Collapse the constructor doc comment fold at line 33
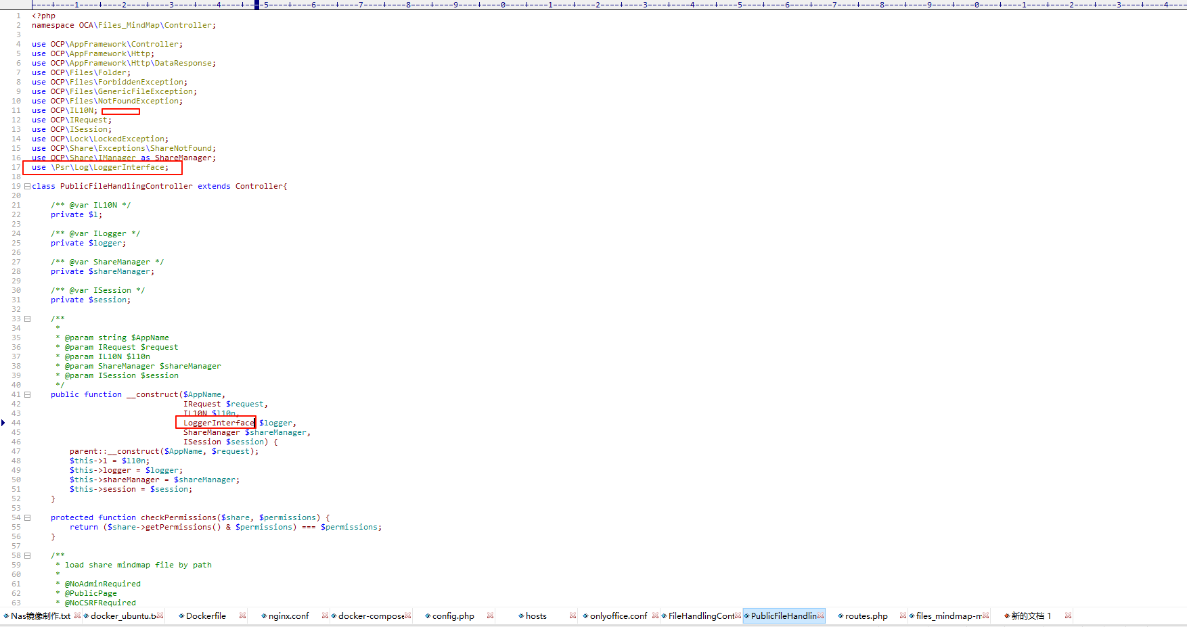This screenshot has width=1187, height=627. 27,319
